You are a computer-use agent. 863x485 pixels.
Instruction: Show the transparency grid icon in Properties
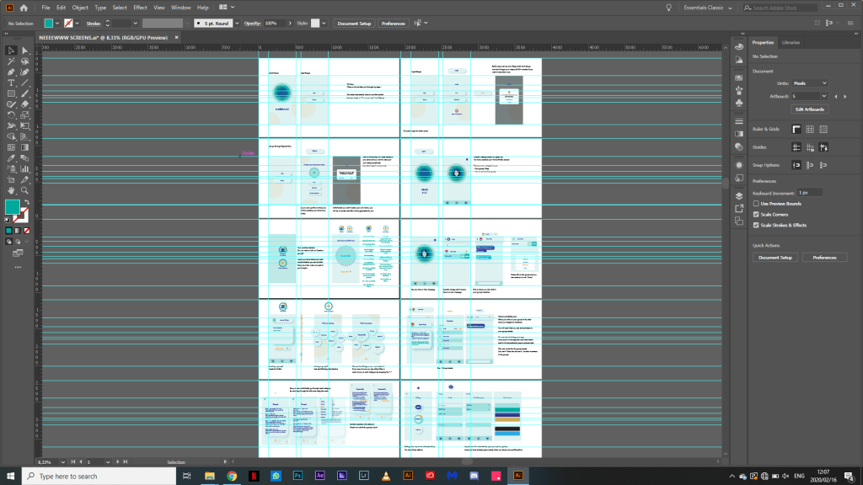click(824, 129)
